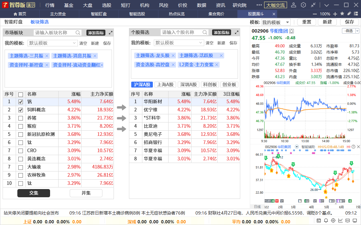The height and width of the screenshot is (225, 361).
Task: Close the daily K-line chart panel
Action: (x=358, y=147)
